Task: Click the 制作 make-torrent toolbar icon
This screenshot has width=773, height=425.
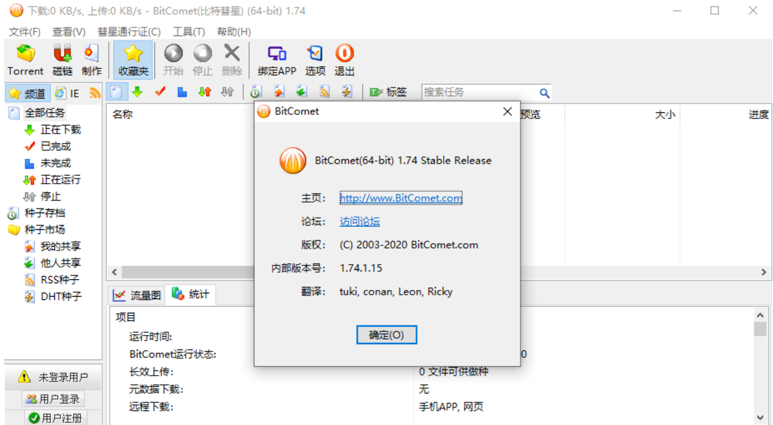Action: (x=92, y=59)
